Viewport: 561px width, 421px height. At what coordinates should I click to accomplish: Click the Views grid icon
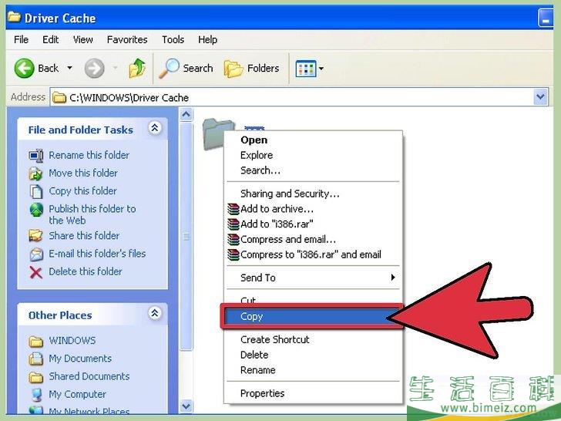click(306, 69)
